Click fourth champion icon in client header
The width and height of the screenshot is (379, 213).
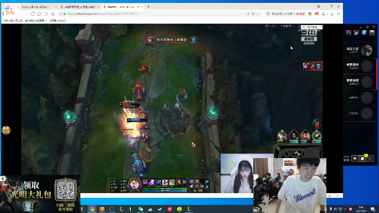pos(372,33)
